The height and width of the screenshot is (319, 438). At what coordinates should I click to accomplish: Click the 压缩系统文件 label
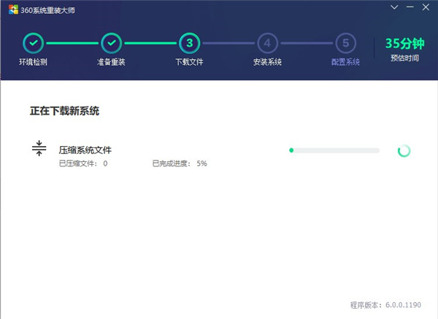[85, 150]
